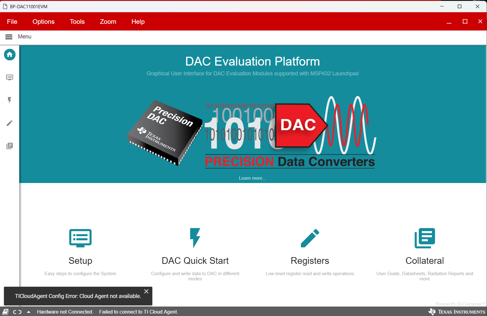Open Setup page from sidebar icon

[10, 77]
